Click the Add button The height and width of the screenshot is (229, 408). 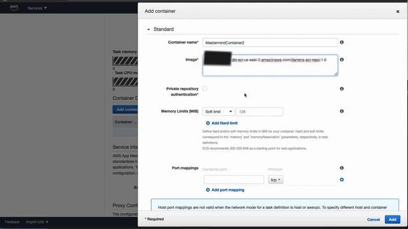tap(393, 219)
